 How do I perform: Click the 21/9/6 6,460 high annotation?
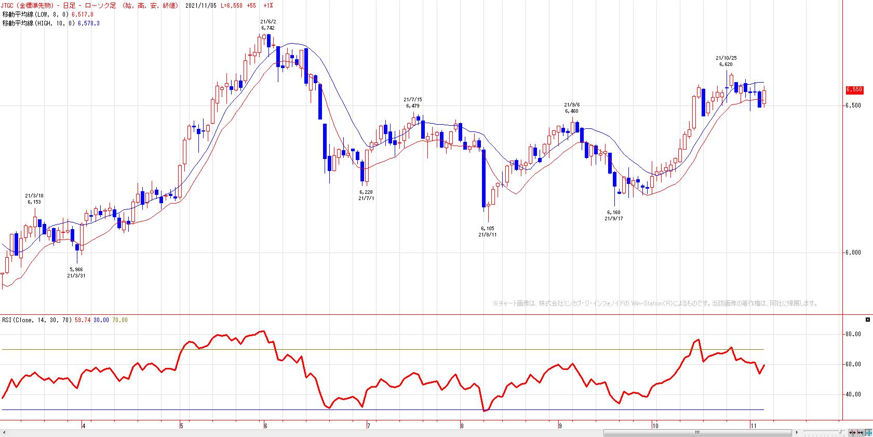coord(571,108)
